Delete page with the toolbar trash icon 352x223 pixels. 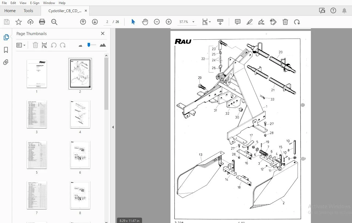point(285,22)
